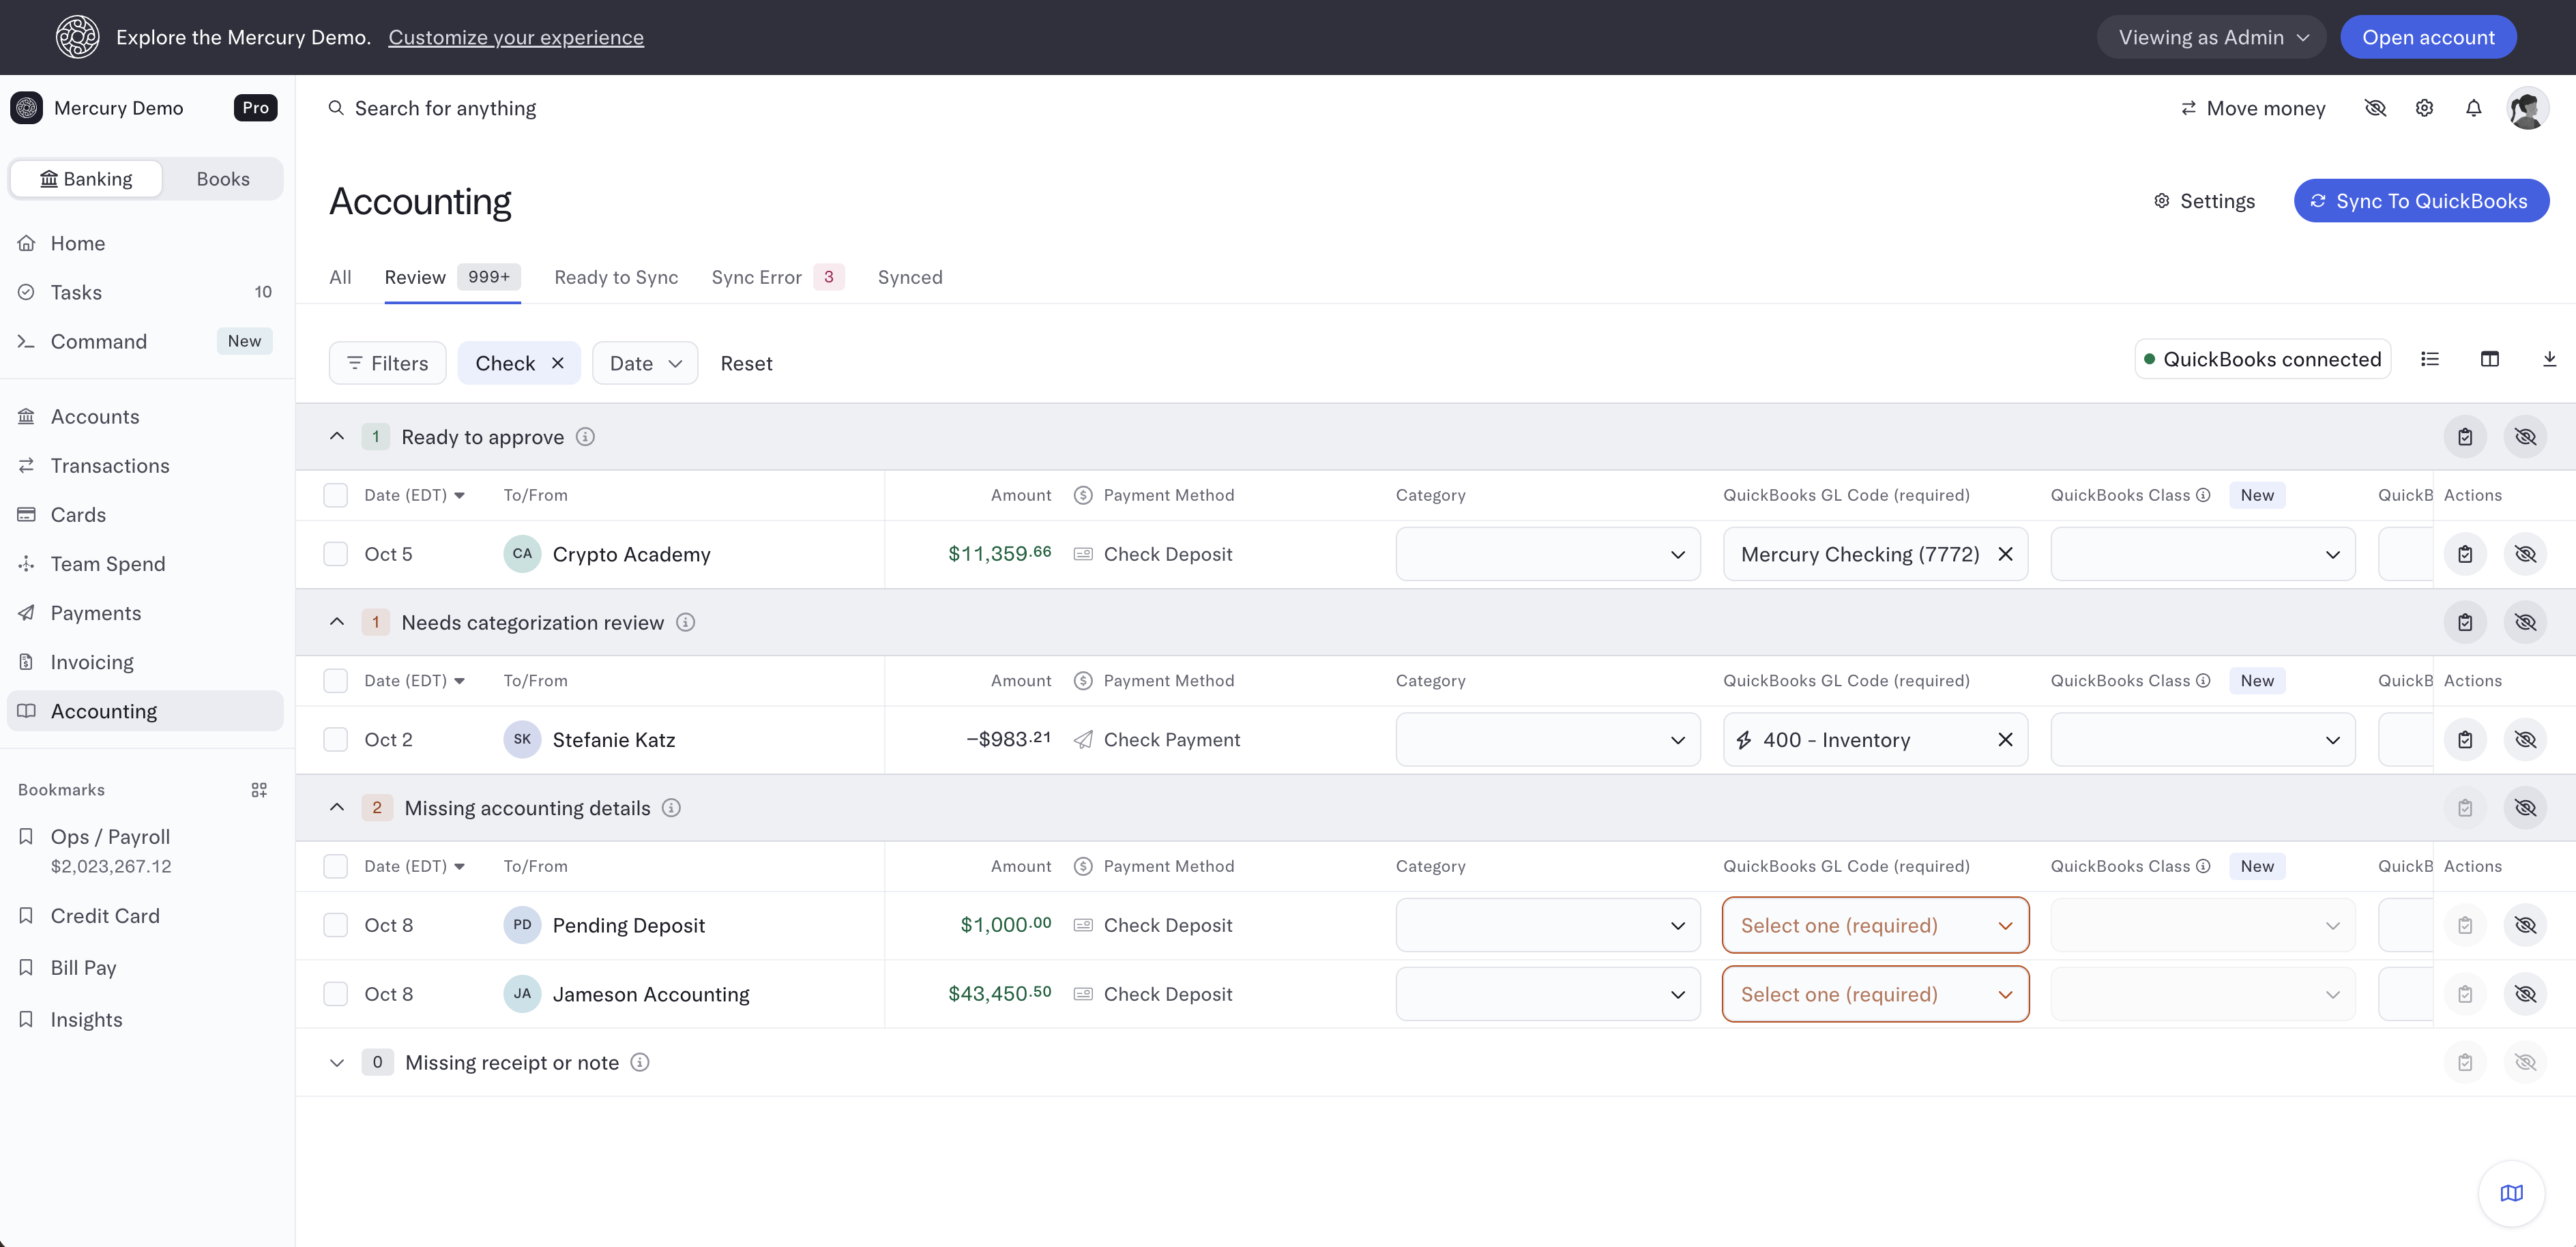
Task: Open QuickBooks Class dropdown for Stefanie Katz
Action: 2202,740
